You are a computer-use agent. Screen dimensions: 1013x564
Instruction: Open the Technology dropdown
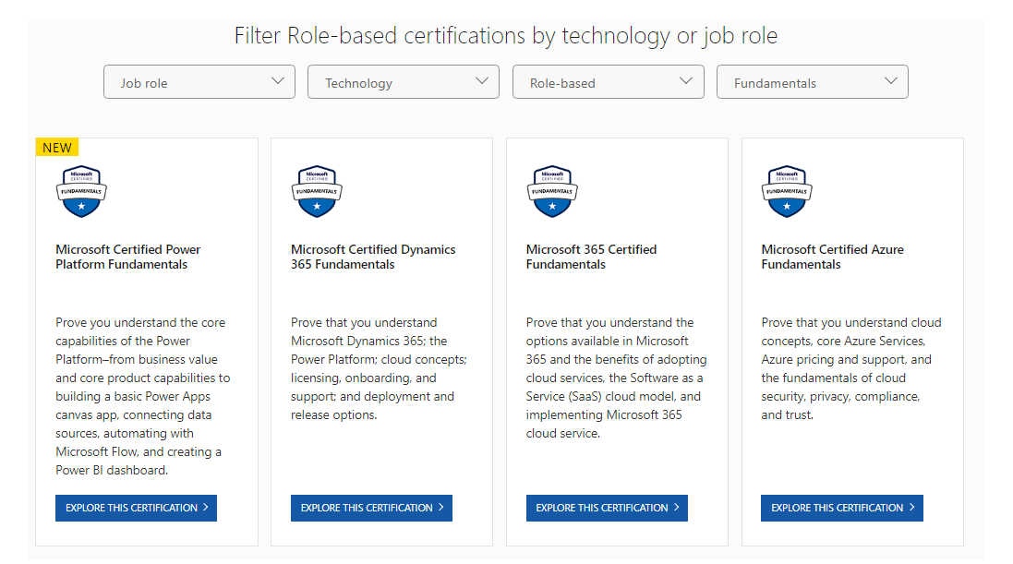(404, 82)
